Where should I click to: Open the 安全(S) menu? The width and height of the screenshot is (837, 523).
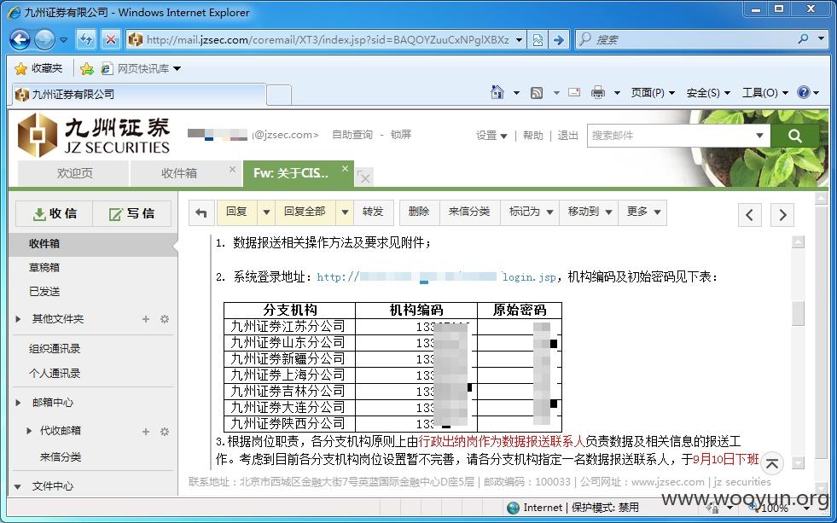[x=708, y=93]
